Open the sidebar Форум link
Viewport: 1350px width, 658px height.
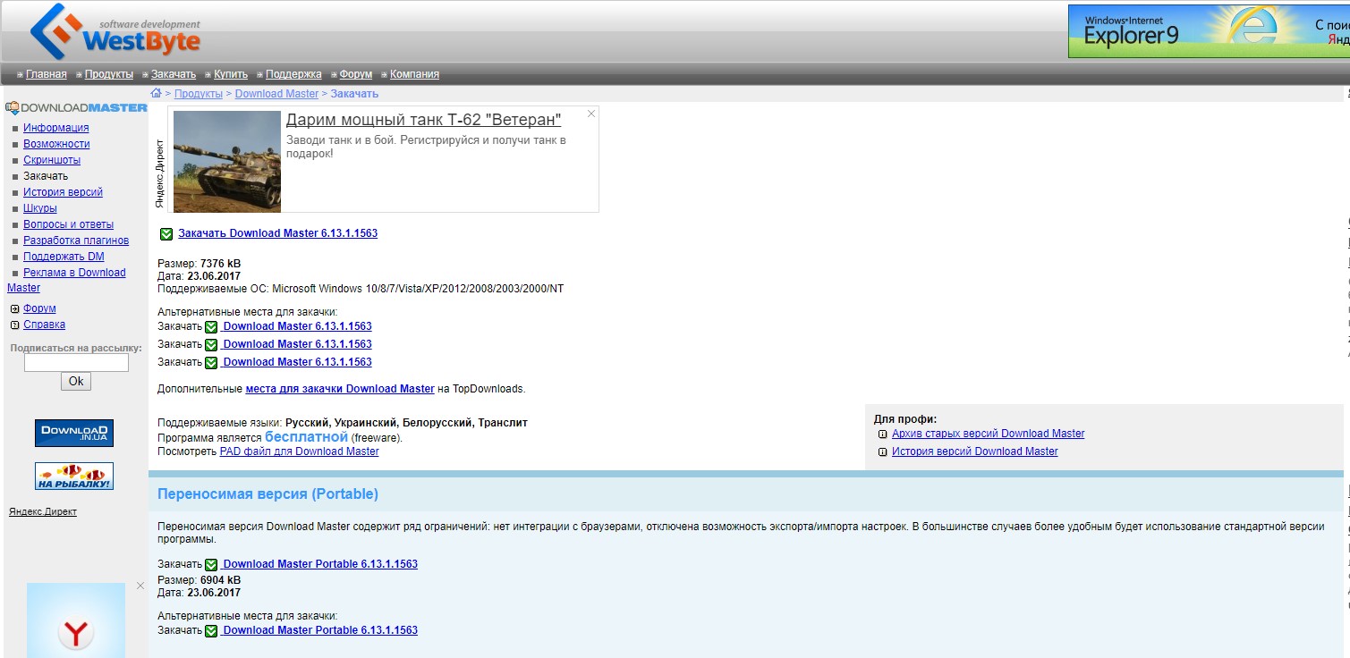pos(39,308)
